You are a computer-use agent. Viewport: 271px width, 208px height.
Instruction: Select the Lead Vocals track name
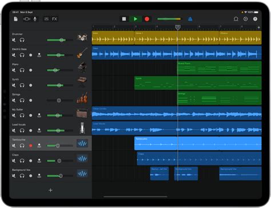coord(19,125)
